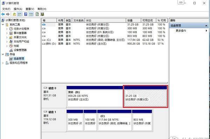Click the 存储 icon in tree
The image size is (210, 139).
tap(7, 54)
